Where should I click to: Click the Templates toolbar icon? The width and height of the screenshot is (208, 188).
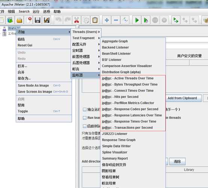tap(10, 20)
